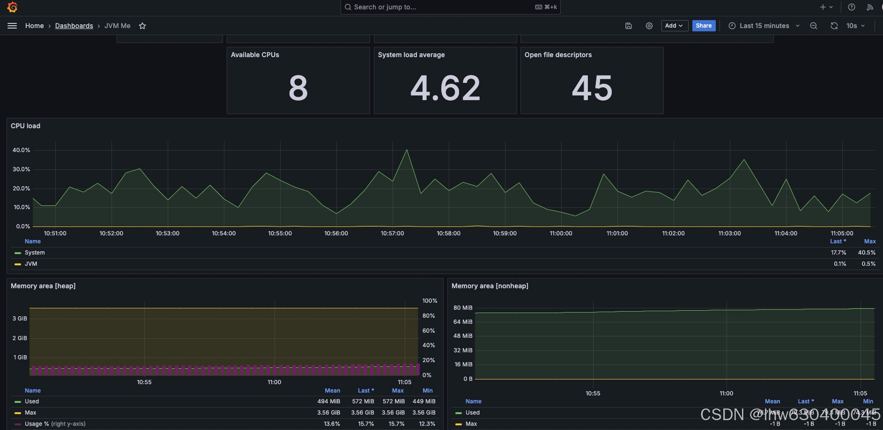Click the Available CPUs value 8
This screenshot has width=883, height=430.
point(298,88)
